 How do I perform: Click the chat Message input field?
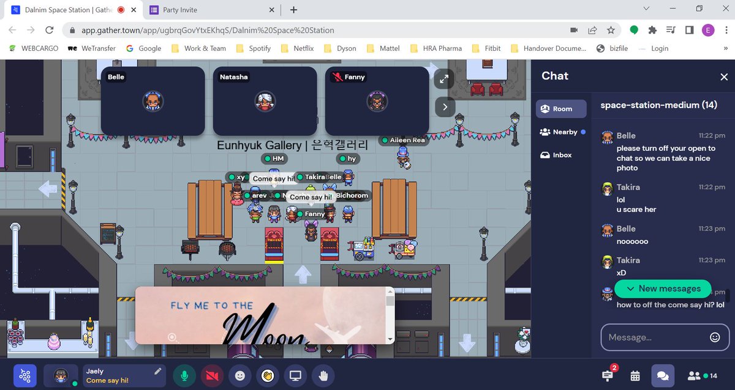pos(665,337)
